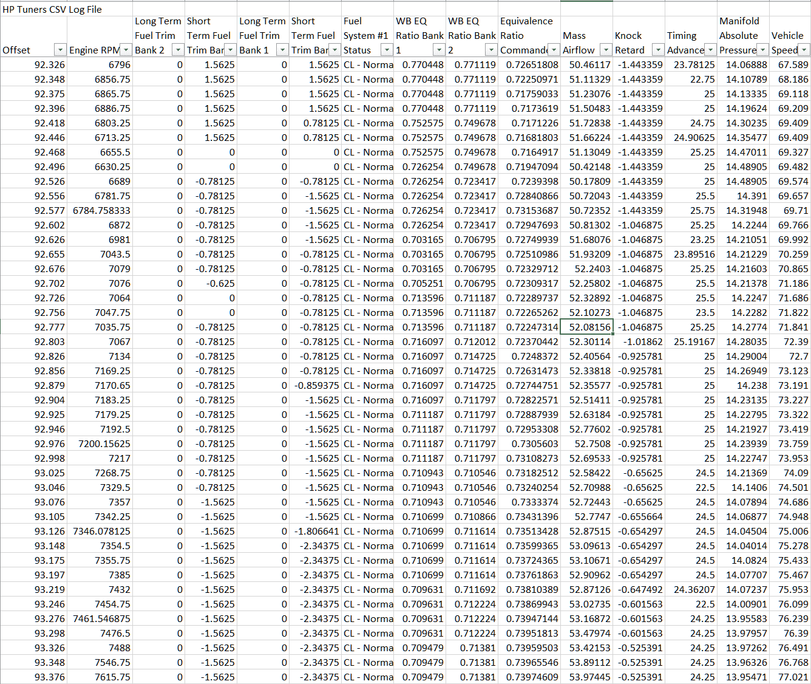Open the Offset column filter dropdown

tap(60, 50)
